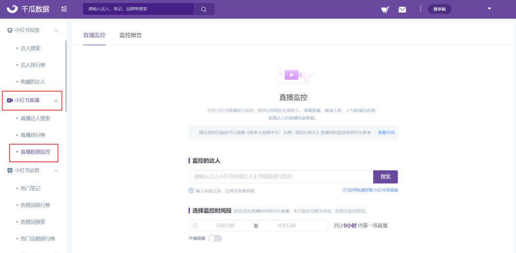516x253 pixels.
Task: Click the 千瓜数据 logo icon
Action: (12, 9)
